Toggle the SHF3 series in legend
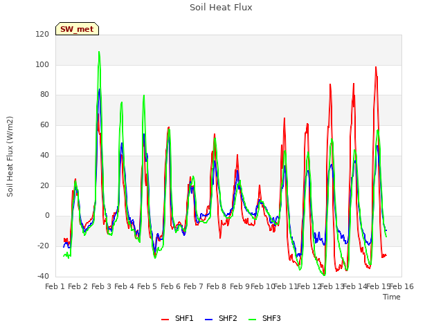 [264, 318]
